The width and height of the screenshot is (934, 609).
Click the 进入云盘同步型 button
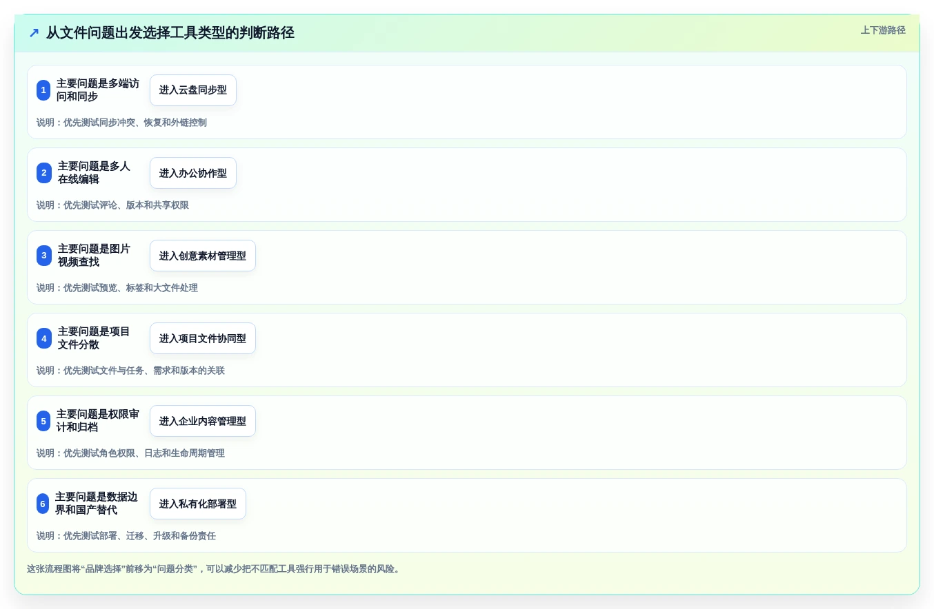click(x=193, y=90)
